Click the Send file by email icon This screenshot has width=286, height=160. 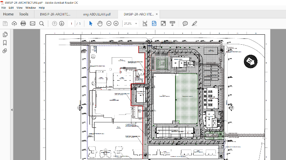pyautogui.click(x=32, y=23)
